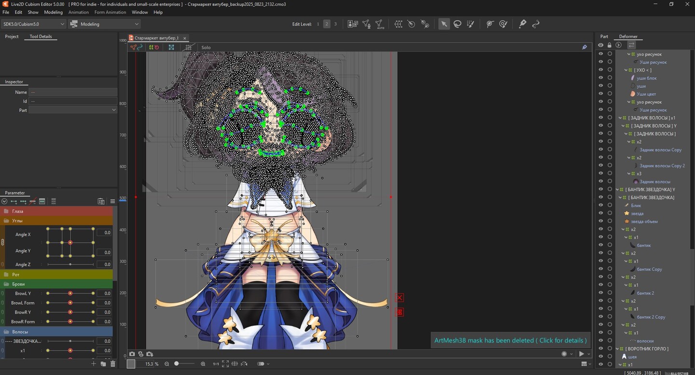Pick the Deform Path edit tool
The image size is (695, 375).
pos(490,24)
